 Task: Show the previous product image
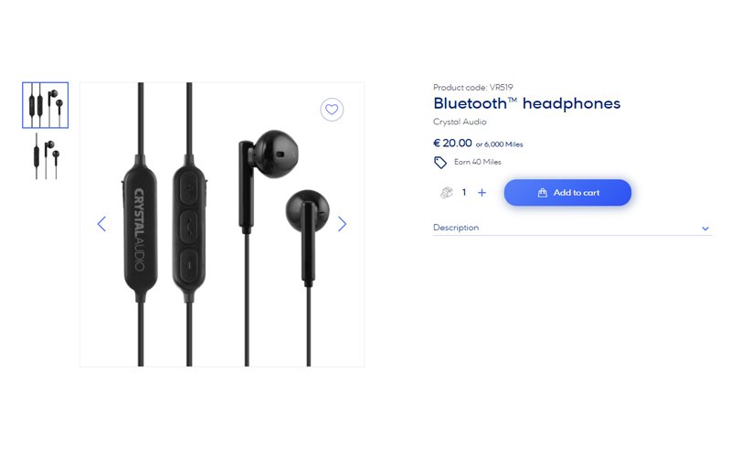[x=101, y=224]
